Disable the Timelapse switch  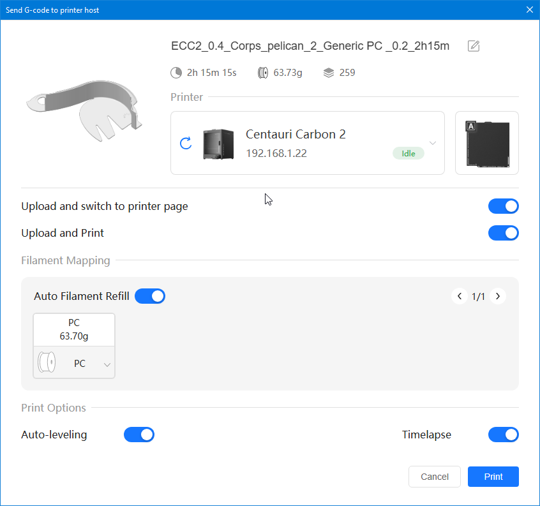click(503, 435)
